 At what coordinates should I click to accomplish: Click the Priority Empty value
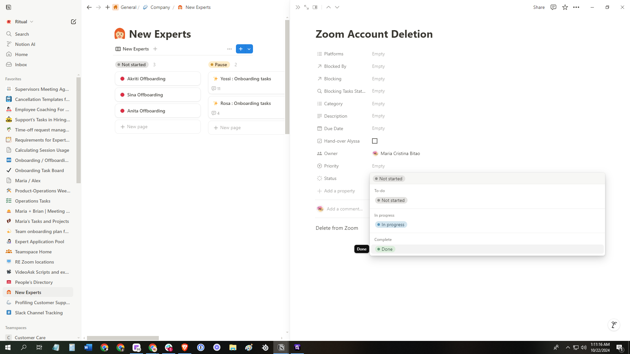point(378,166)
